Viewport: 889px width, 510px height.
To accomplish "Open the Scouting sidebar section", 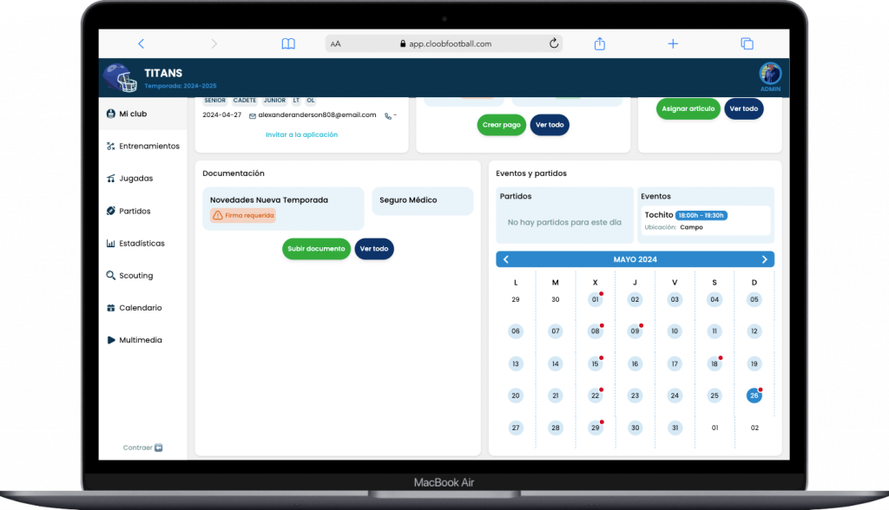I will tap(135, 276).
